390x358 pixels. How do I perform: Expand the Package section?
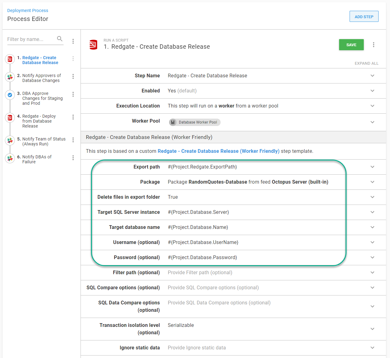pyautogui.click(x=372, y=182)
